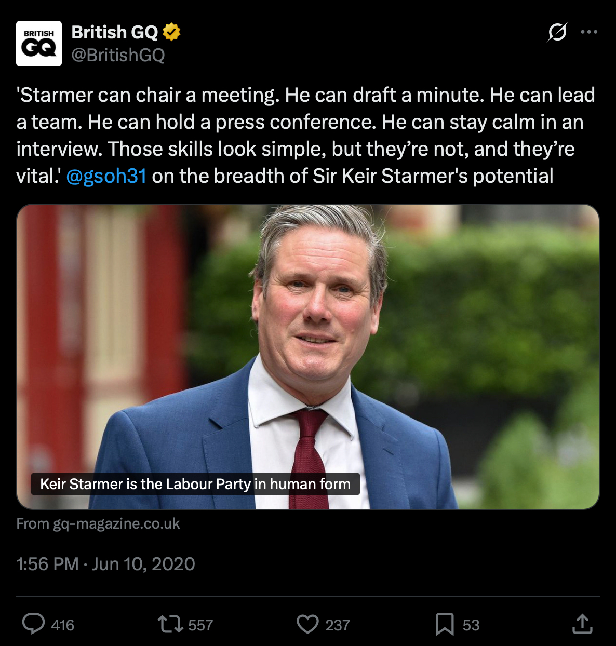This screenshot has width=616, height=646.
Task: Click the 557 reposts count
Action: click(200, 625)
